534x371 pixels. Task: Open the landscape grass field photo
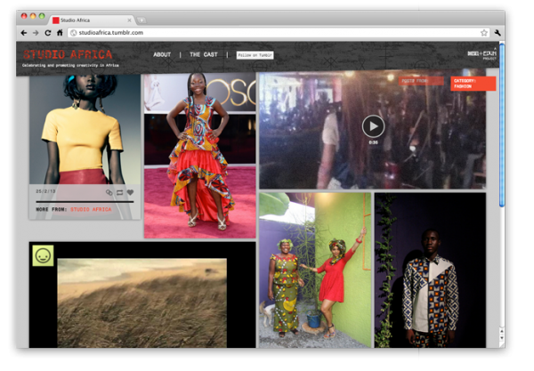(142, 302)
